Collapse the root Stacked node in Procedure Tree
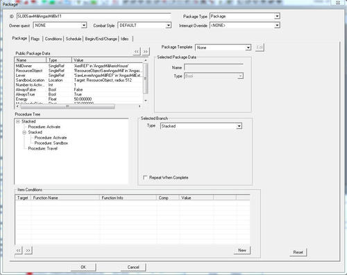Viewport: 347px width, 275px height. point(18,121)
